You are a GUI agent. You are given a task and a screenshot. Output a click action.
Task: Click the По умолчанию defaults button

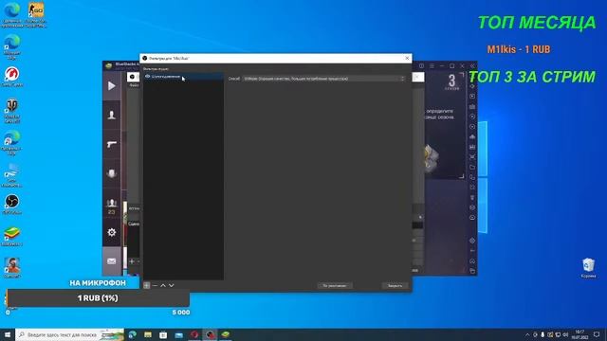coord(335,286)
